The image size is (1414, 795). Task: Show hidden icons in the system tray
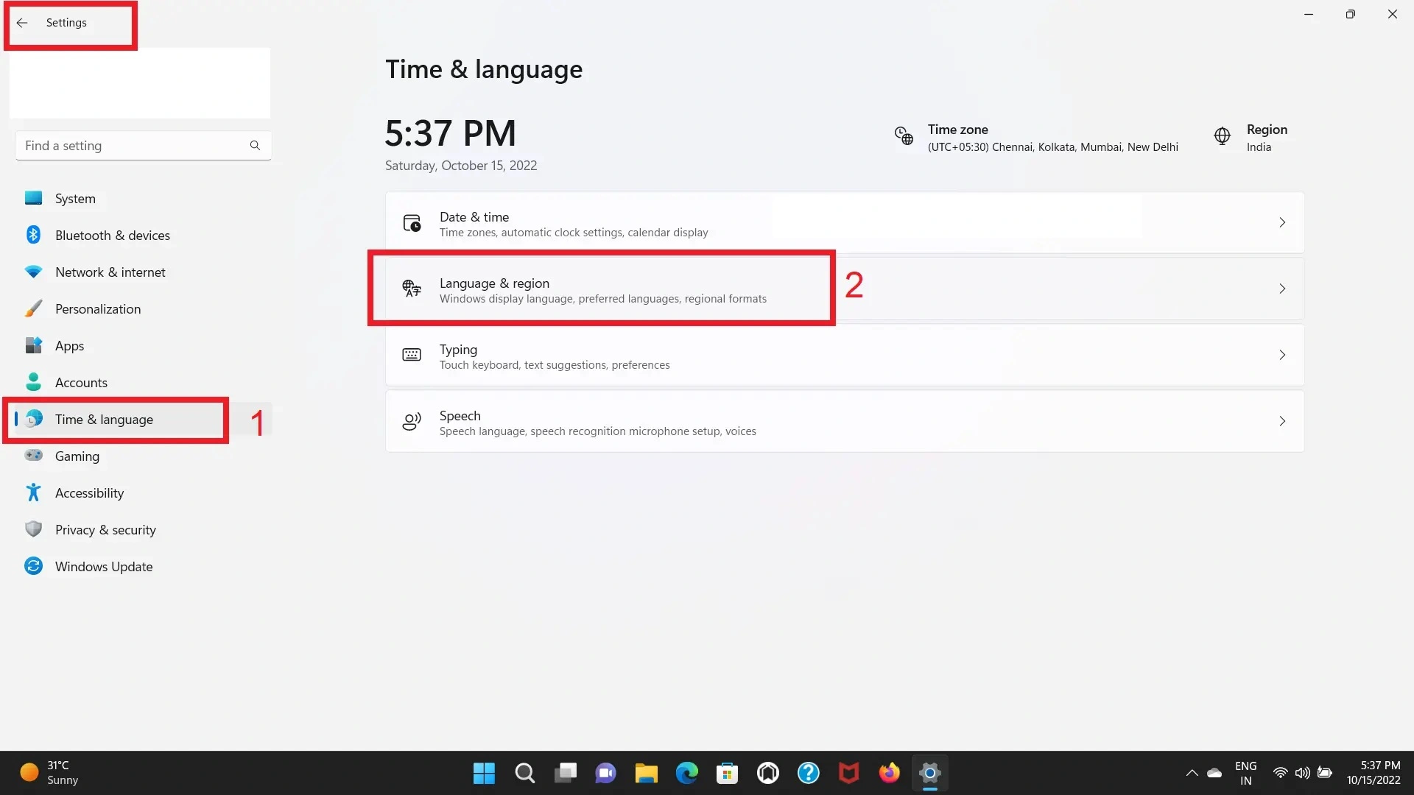pyautogui.click(x=1192, y=773)
